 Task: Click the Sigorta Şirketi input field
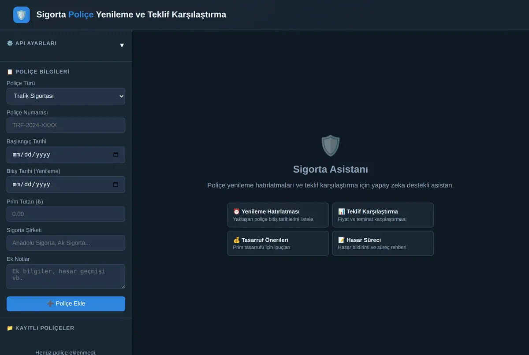point(66,243)
